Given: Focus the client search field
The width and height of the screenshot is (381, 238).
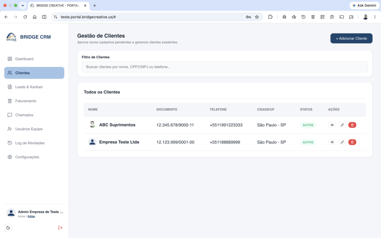Looking at the screenshot, I should coord(224,67).
